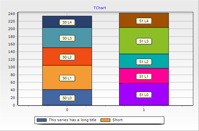The height and width of the screenshot is (131, 199).
Task: Select the 'Short' legend entry text
Action: [x=118, y=120]
